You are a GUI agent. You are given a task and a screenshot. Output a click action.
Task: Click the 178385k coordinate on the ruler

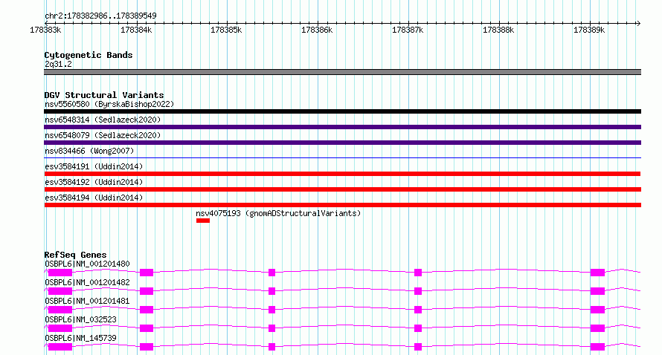[x=226, y=30]
